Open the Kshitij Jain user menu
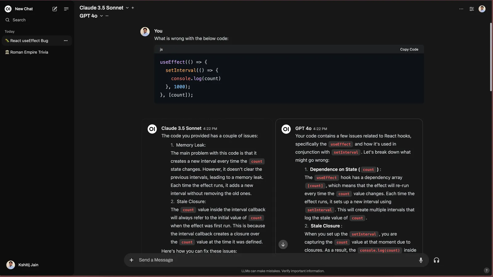 [23, 265]
